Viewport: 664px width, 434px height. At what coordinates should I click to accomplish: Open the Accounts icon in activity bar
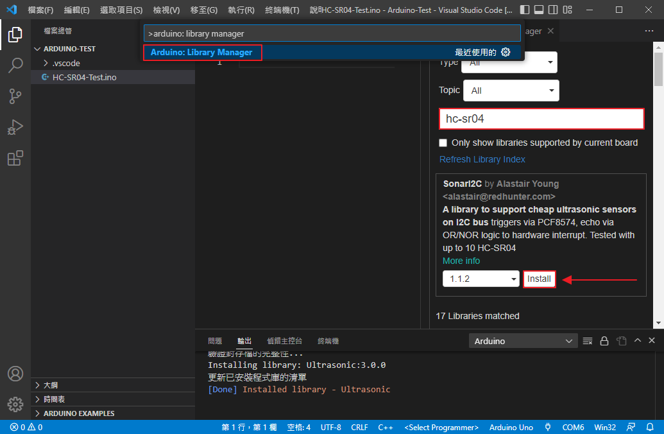click(x=15, y=374)
